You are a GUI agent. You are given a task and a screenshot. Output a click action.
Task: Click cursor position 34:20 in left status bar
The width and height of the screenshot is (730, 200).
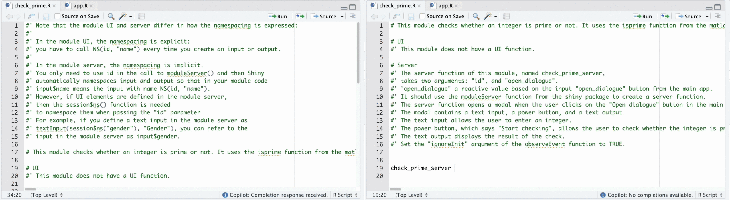[x=14, y=195]
